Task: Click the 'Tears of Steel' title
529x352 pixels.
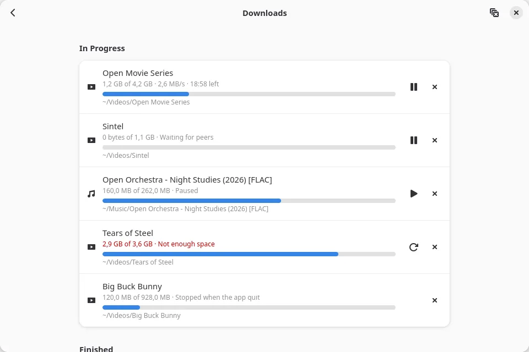Action: tap(127, 233)
